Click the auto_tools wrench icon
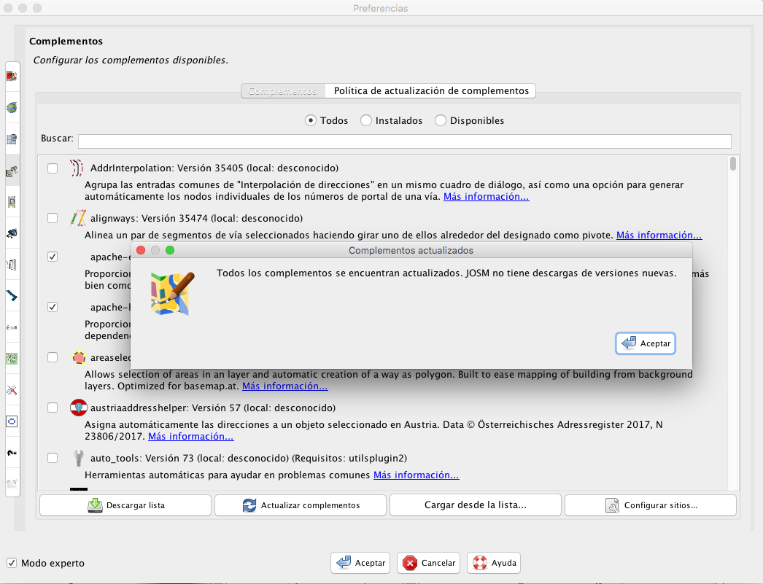This screenshot has width=763, height=584. [78, 458]
